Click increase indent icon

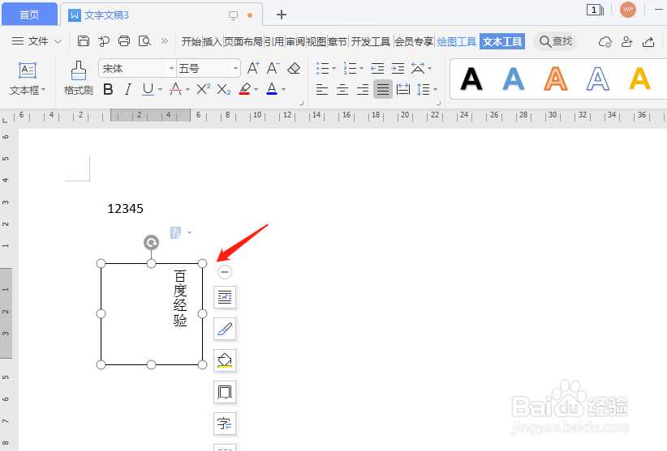click(398, 68)
